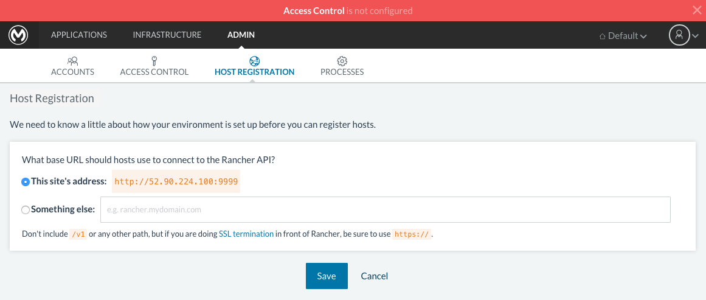Click the Access Control banner link text
The height and width of the screenshot is (300, 706).
click(x=314, y=10)
